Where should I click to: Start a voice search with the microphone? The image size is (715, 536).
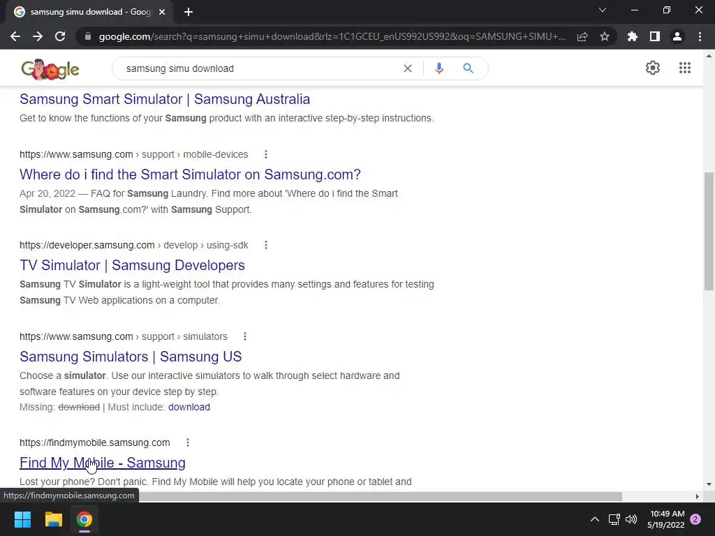coord(439,68)
